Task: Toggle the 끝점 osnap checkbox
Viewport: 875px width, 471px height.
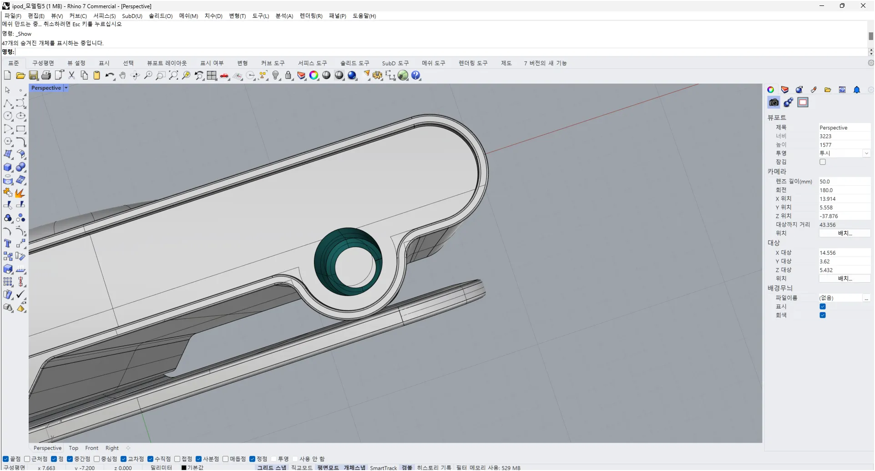Action: [5, 459]
